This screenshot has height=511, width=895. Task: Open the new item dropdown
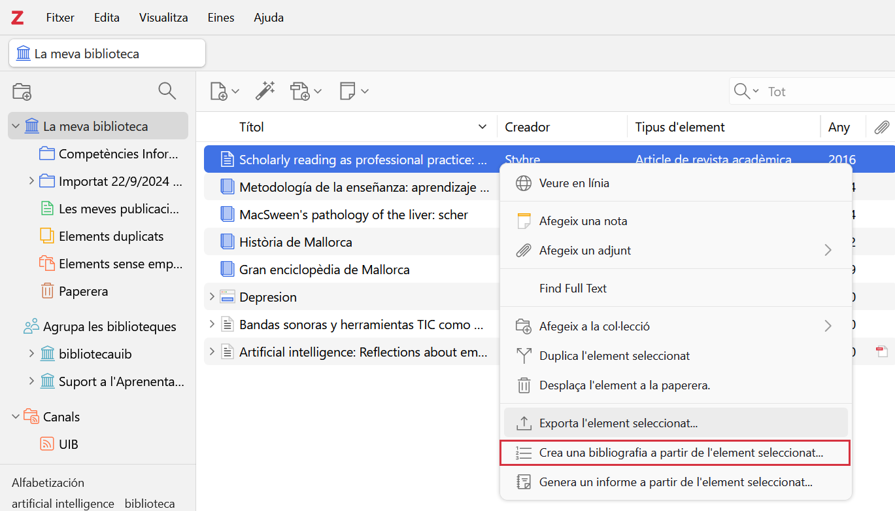coord(224,92)
